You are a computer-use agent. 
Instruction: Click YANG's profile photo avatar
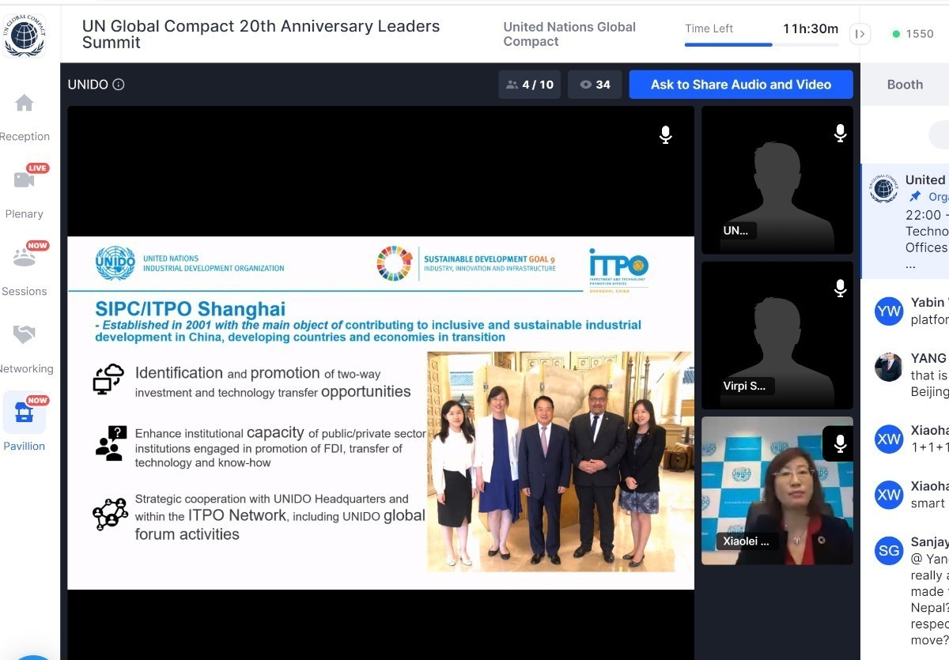click(889, 368)
